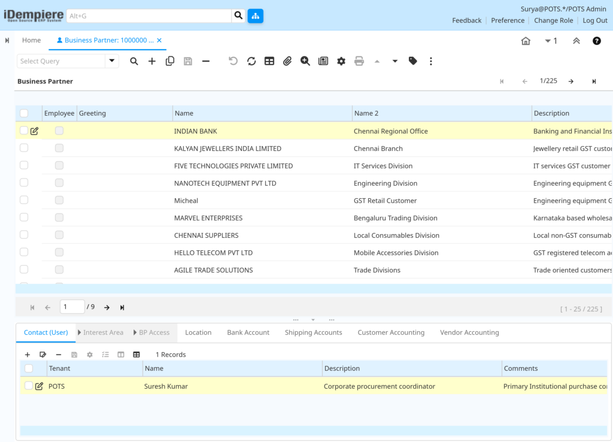Open Process gear icon in main toolbar
613x442 pixels.
click(341, 61)
